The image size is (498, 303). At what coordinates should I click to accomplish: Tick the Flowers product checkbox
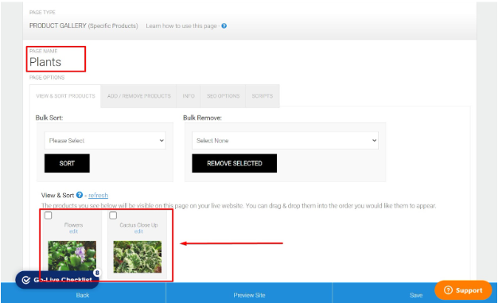point(48,216)
